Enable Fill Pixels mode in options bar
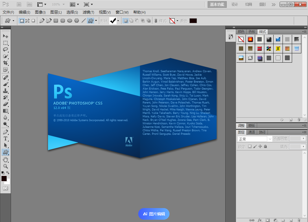Viewport: 308px width, 222px height. 33,21
